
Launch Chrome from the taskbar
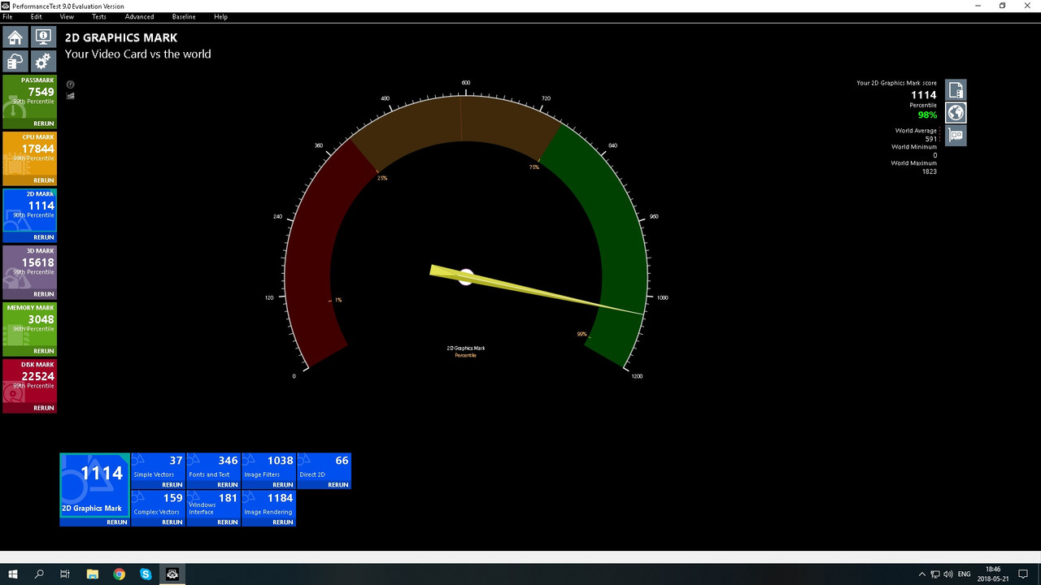coord(120,574)
